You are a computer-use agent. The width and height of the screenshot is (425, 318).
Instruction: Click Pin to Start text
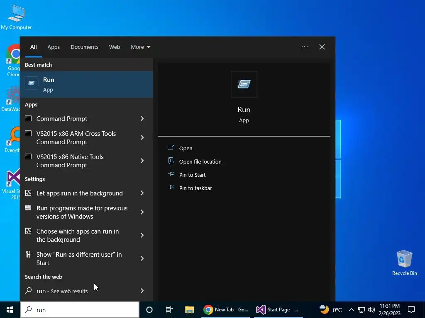(192, 175)
